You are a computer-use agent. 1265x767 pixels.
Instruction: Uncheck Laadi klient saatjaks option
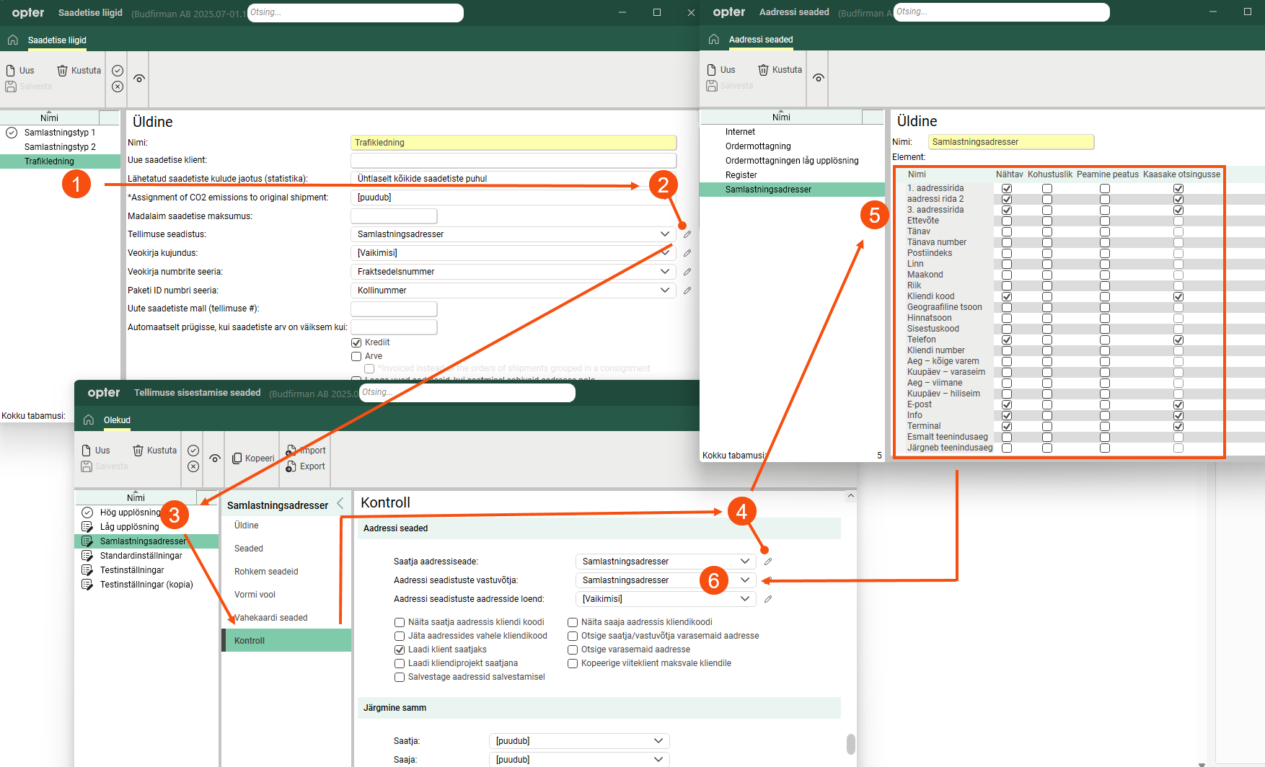[400, 649]
